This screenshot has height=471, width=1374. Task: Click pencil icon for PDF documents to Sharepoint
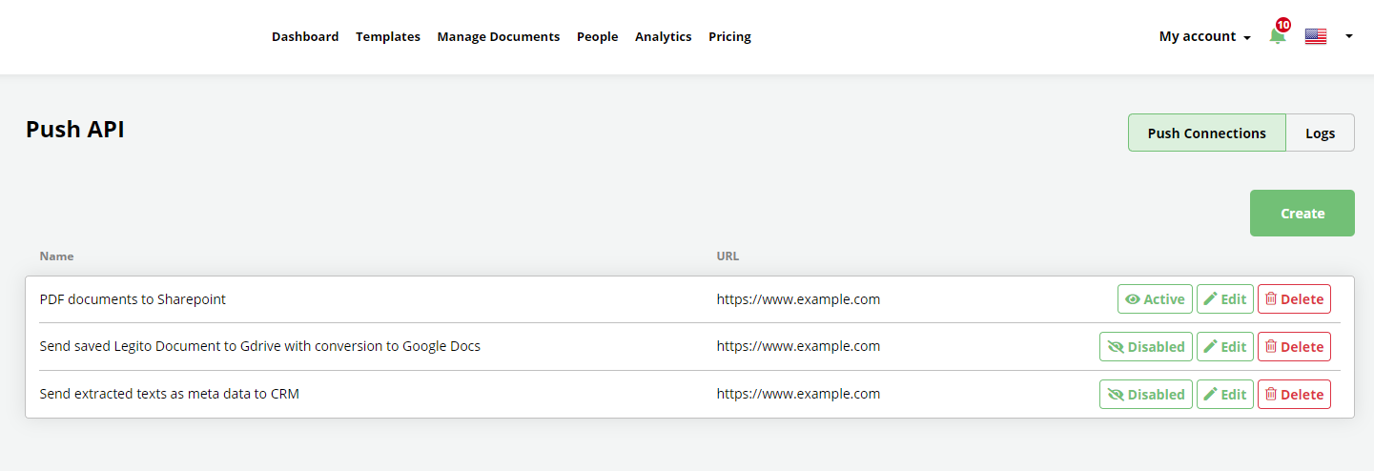[1211, 299]
